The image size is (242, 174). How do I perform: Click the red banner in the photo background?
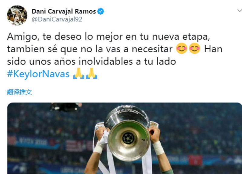[195, 160]
